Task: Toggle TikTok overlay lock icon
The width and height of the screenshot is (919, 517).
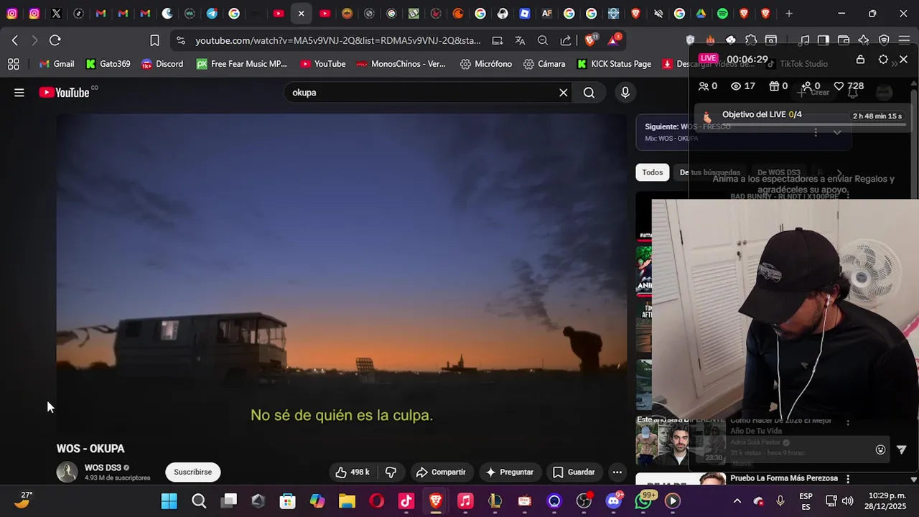Action: pyautogui.click(x=860, y=60)
